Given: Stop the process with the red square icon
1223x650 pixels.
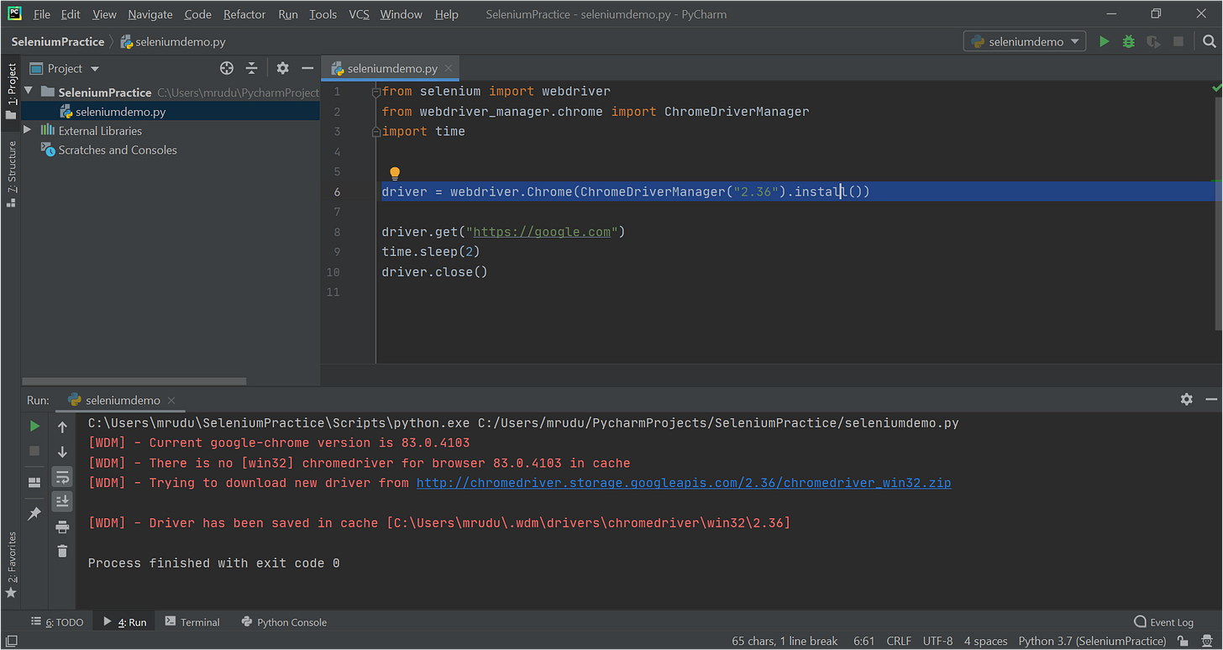Looking at the screenshot, I should [x=34, y=452].
